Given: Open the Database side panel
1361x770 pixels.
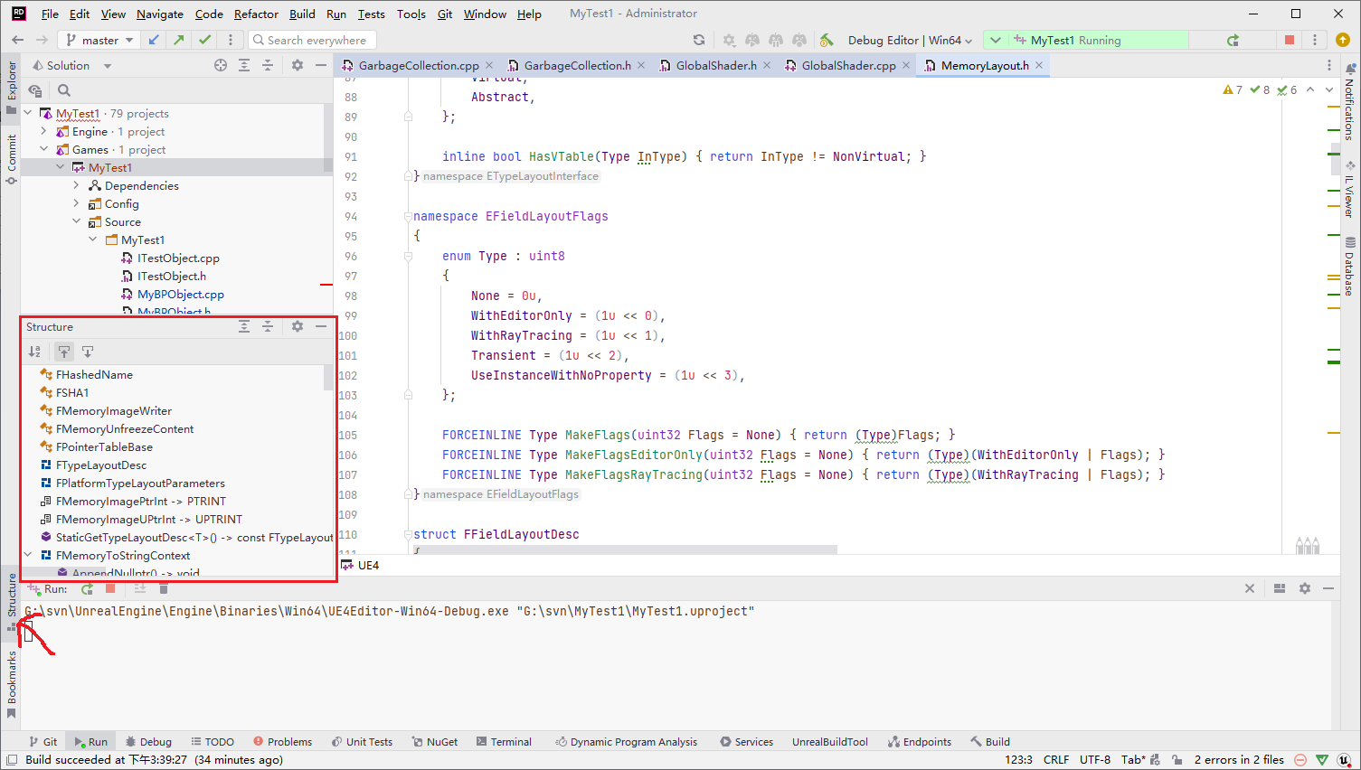Looking at the screenshot, I should pyautogui.click(x=1349, y=267).
